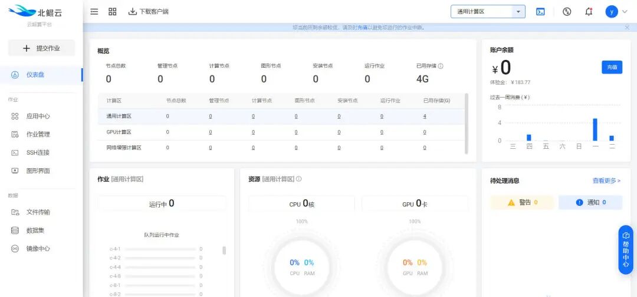
Task: Click the c-4-1 queue progress bar
Action: 160,249
